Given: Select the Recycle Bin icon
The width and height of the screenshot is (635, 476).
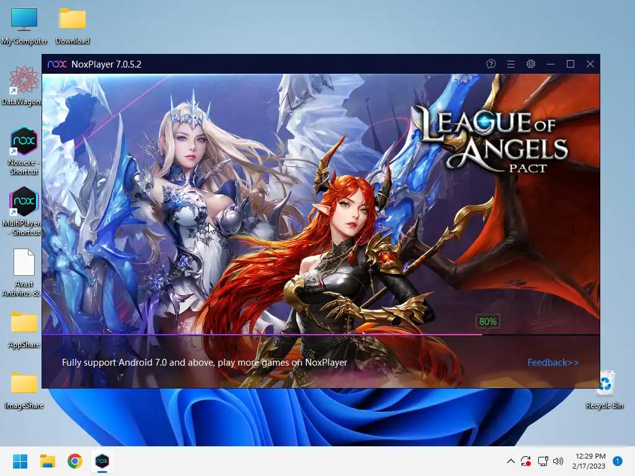Looking at the screenshot, I should point(605,389).
